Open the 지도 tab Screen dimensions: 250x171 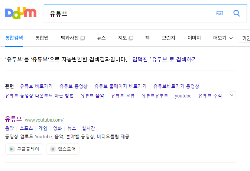(122, 38)
